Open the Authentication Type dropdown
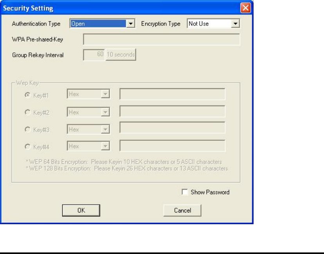Image resolution: width=324 pixels, height=254 pixels. pos(102,24)
